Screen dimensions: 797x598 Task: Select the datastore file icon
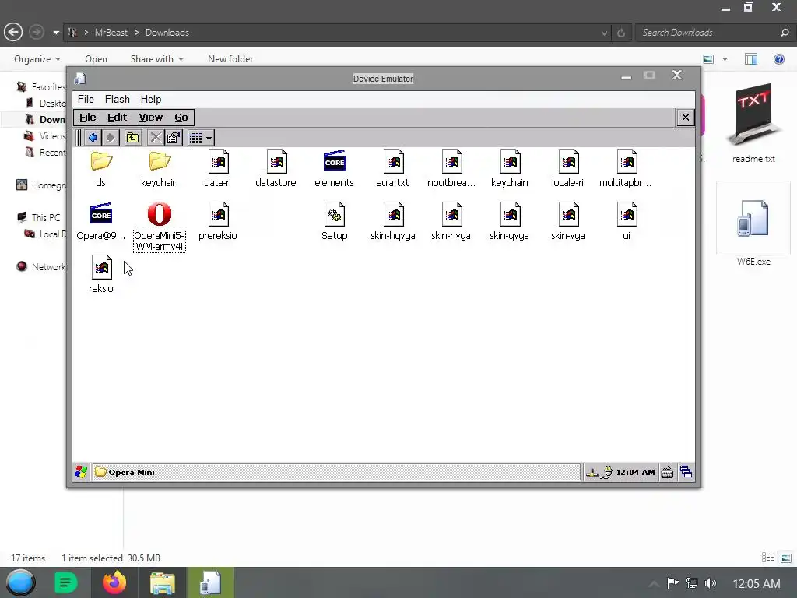click(276, 162)
